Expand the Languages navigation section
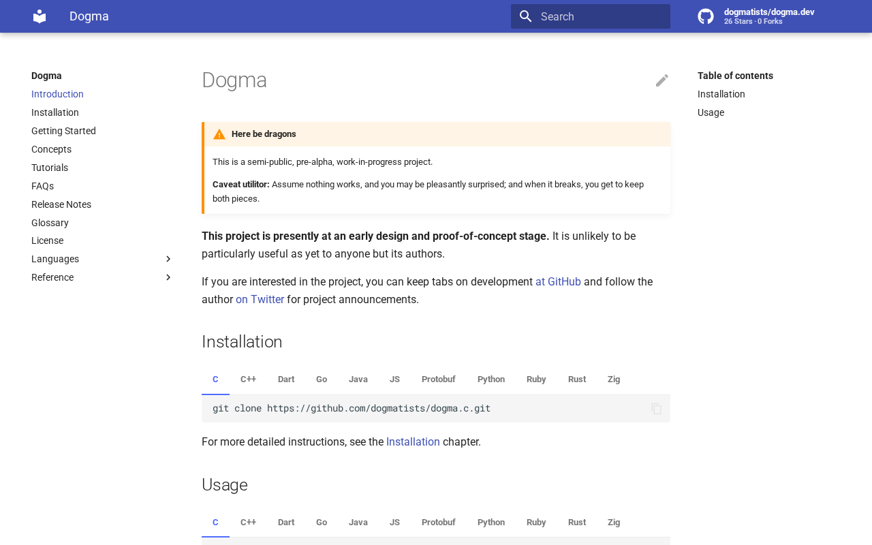 [x=168, y=259]
